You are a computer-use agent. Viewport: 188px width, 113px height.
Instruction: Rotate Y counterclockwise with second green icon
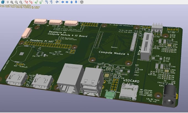[41, 2]
